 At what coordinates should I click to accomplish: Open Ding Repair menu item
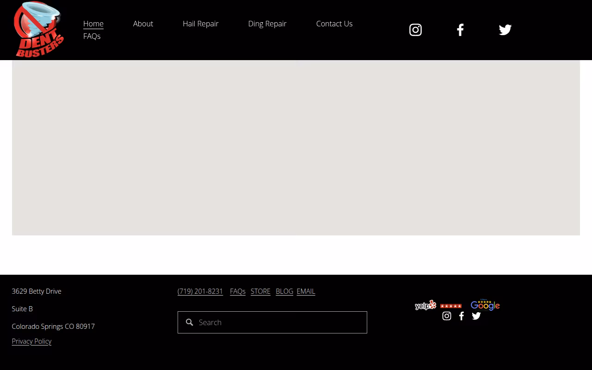267,24
